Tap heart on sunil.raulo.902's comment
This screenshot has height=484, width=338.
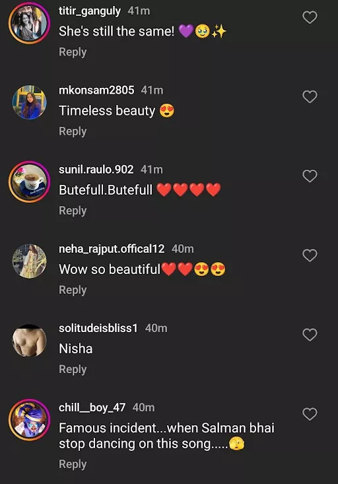click(x=310, y=176)
